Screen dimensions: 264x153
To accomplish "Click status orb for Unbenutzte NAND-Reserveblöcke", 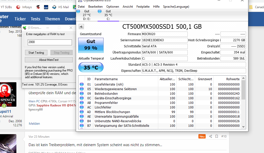I will pos(82,121).
